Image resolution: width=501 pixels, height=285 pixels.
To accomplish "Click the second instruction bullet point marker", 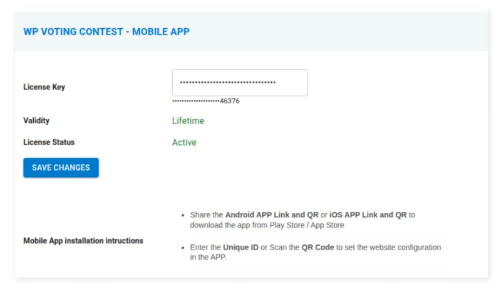I will pyautogui.click(x=181, y=248).
